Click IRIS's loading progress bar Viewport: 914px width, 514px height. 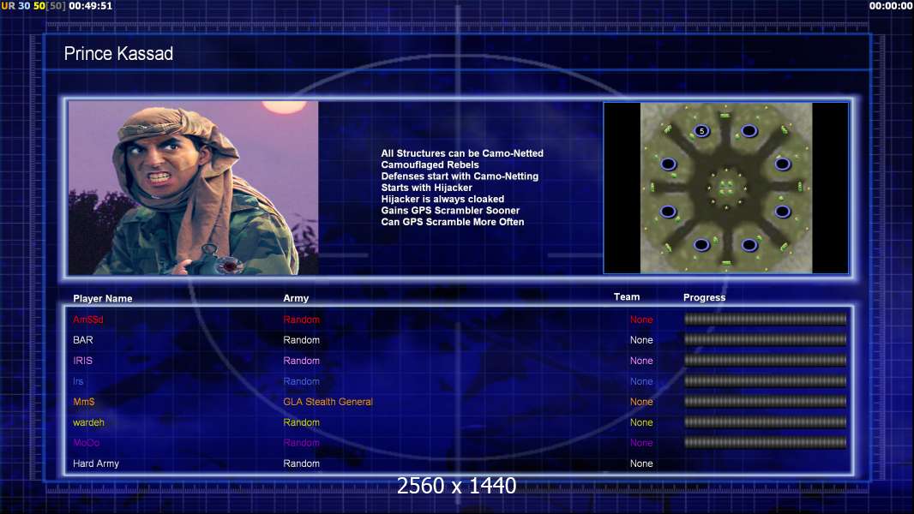(766, 361)
